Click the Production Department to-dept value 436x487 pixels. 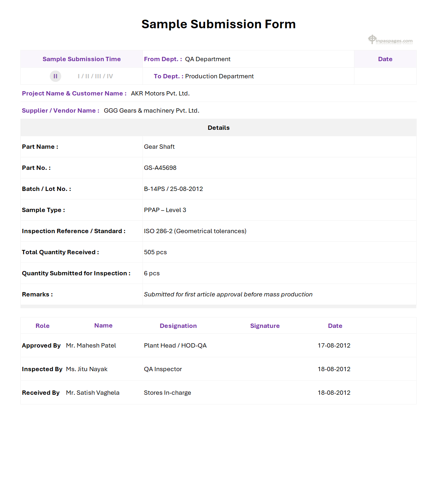click(x=219, y=76)
